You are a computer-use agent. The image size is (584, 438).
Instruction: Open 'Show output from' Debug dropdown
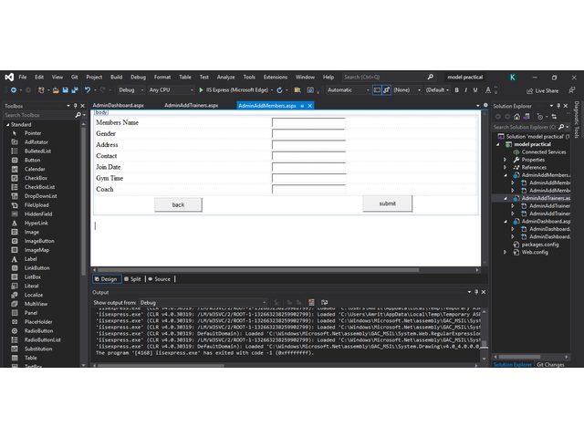(x=203, y=302)
